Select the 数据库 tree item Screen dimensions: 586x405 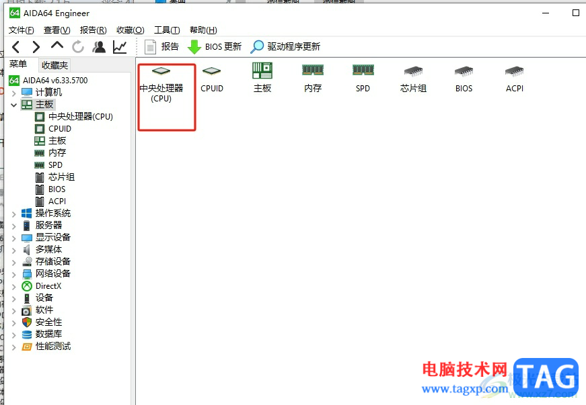[42, 334]
